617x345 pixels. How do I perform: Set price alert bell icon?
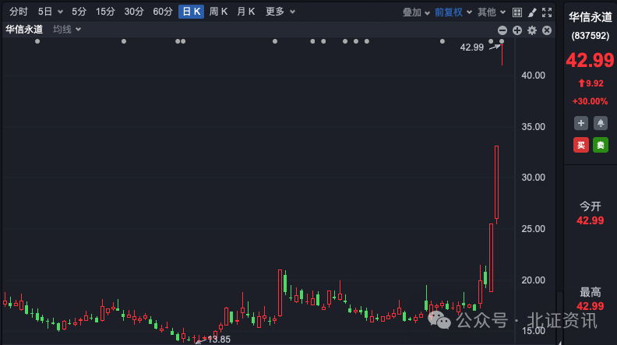[x=601, y=123]
